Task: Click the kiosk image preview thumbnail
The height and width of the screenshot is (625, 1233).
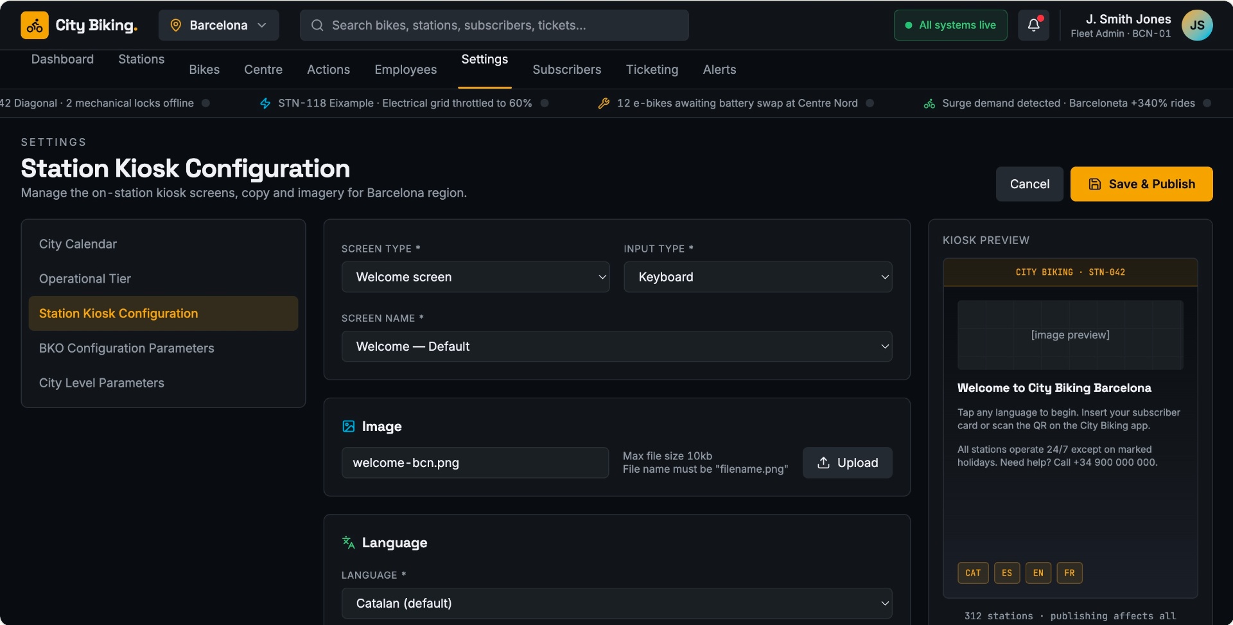Action: [1070, 335]
